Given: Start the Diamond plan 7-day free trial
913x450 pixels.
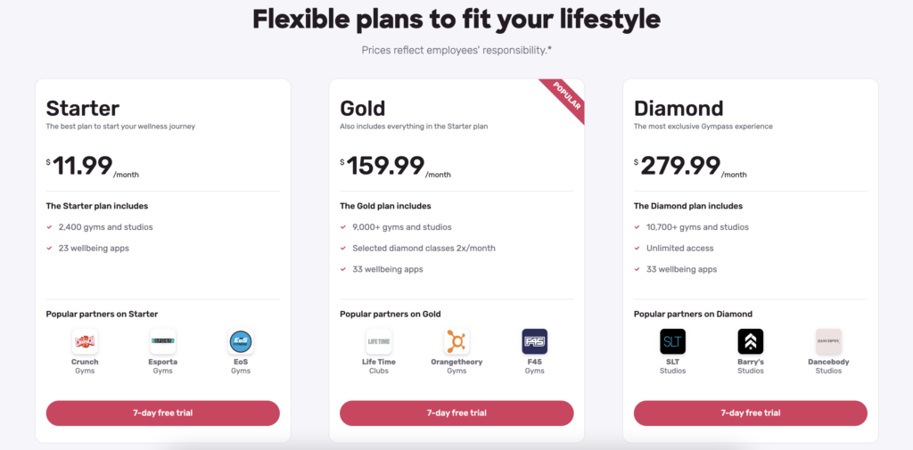Looking at the screenshot, I should [751, 413].
